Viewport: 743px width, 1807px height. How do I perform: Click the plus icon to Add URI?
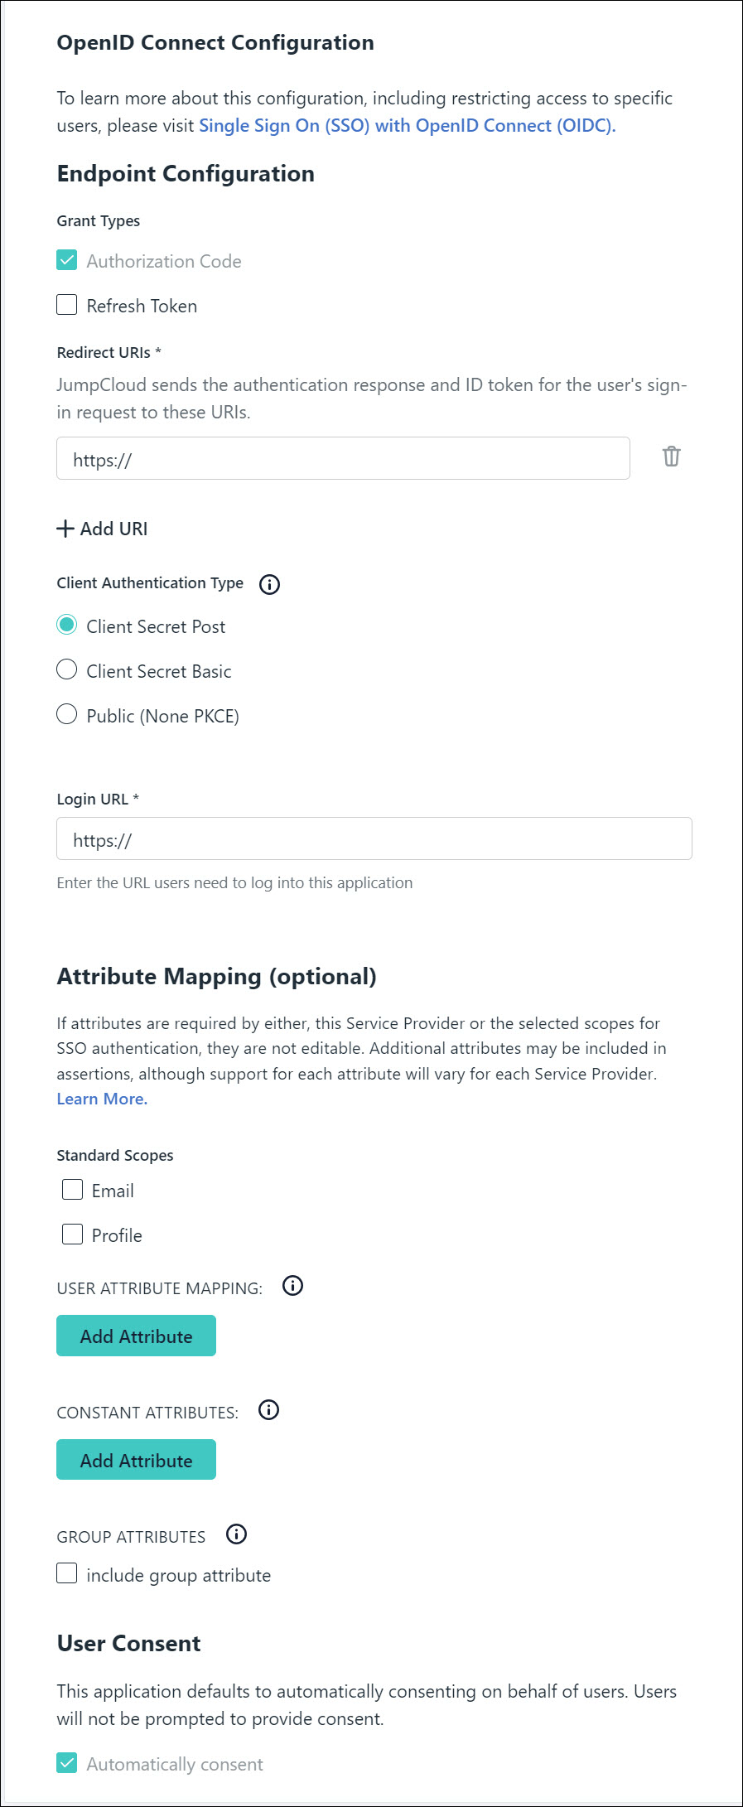pos(65,528)
